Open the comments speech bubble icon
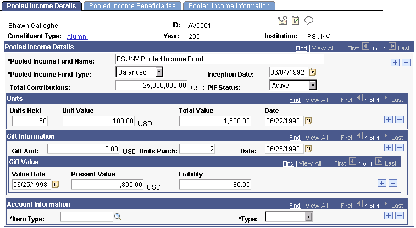Viewport: 416px width, 228px height. point(309,20)
